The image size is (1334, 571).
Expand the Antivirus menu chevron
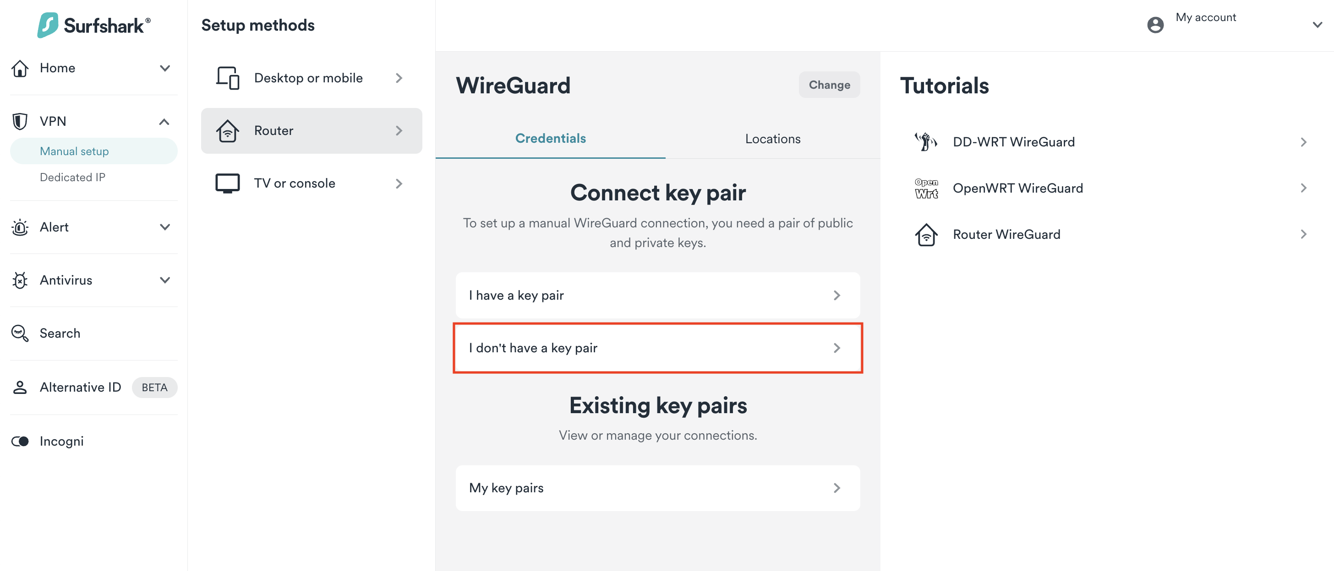[164, 280]
